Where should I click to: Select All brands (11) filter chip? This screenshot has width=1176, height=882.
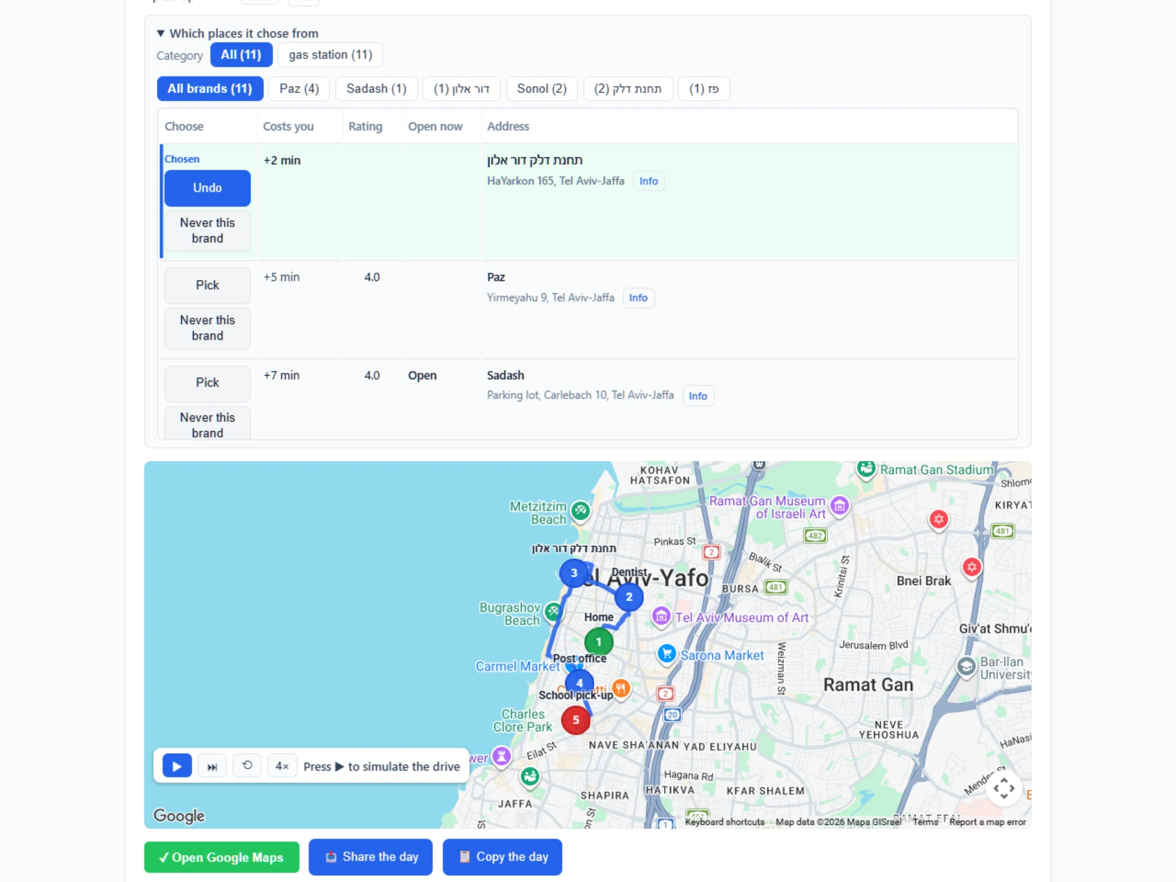(x=210, y=89)
